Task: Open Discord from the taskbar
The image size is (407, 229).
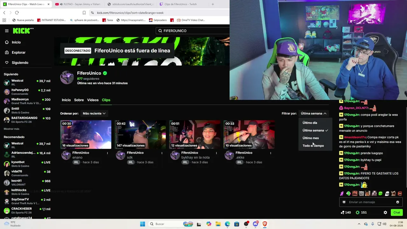Action: 255,224
